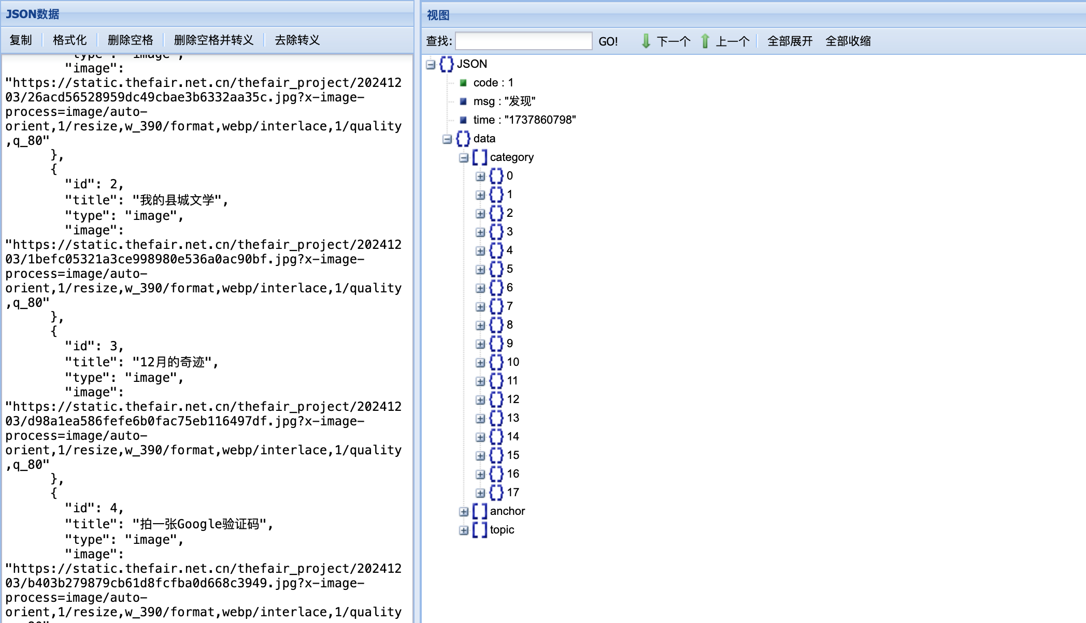Click the anchor array brackets icon

coord(479,511)
